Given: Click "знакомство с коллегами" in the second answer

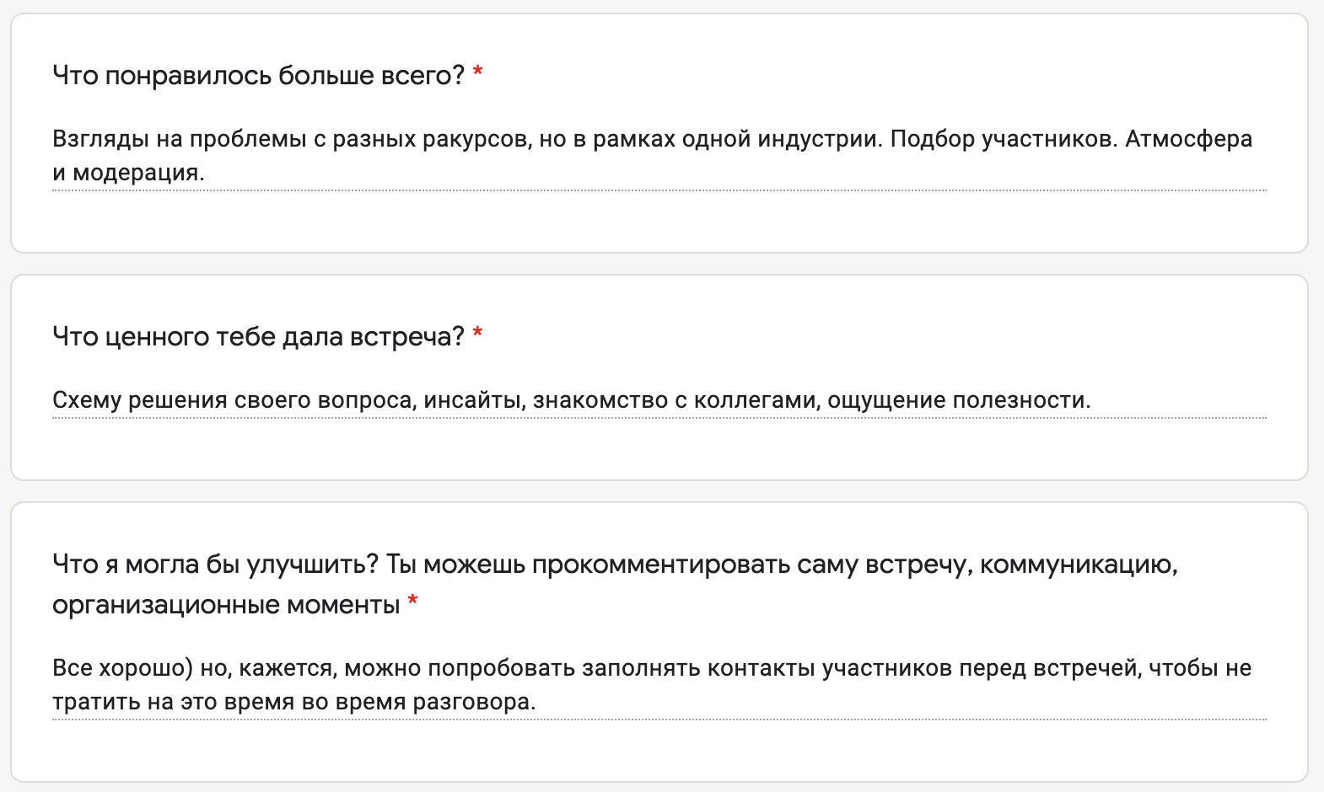Looking at the screenshot, I should pos(675,400).
